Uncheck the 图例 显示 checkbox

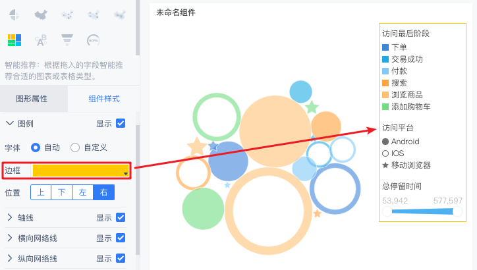coord(121,123)
